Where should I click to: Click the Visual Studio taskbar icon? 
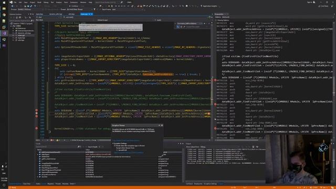click(4, 33)
